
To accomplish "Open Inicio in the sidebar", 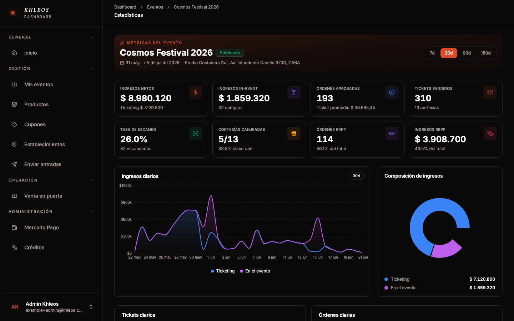I will tap(51, 53).
